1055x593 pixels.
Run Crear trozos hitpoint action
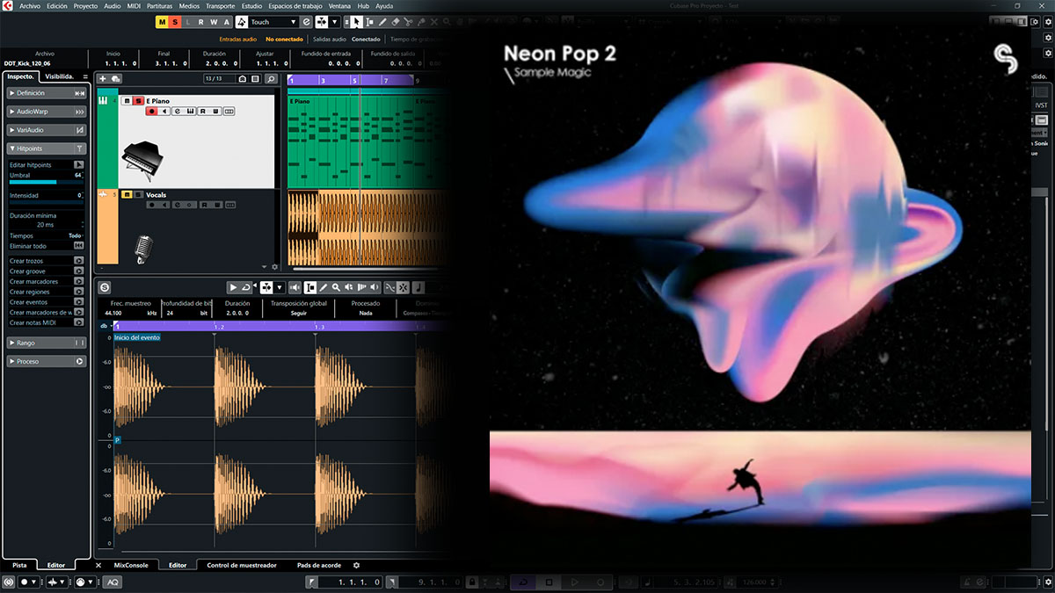pyautogui.click(x=79, y=261)
